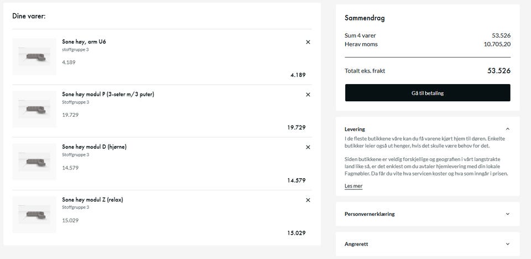Open the Les mer link
Viewport: 531px width, 259px height.
tap(353, 186)
